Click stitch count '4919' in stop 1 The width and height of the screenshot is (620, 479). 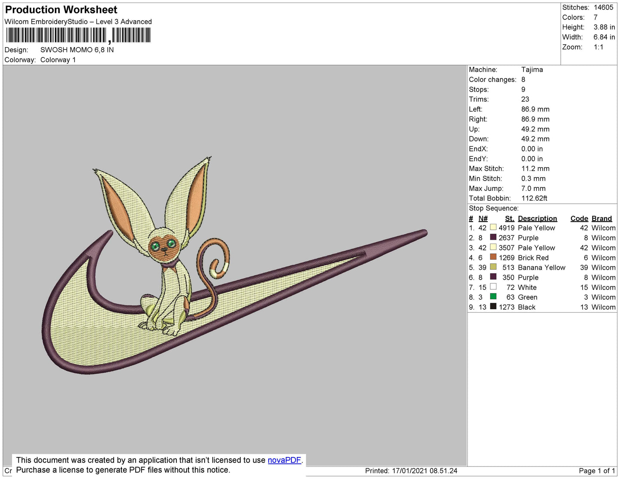[x=506, y=228]
